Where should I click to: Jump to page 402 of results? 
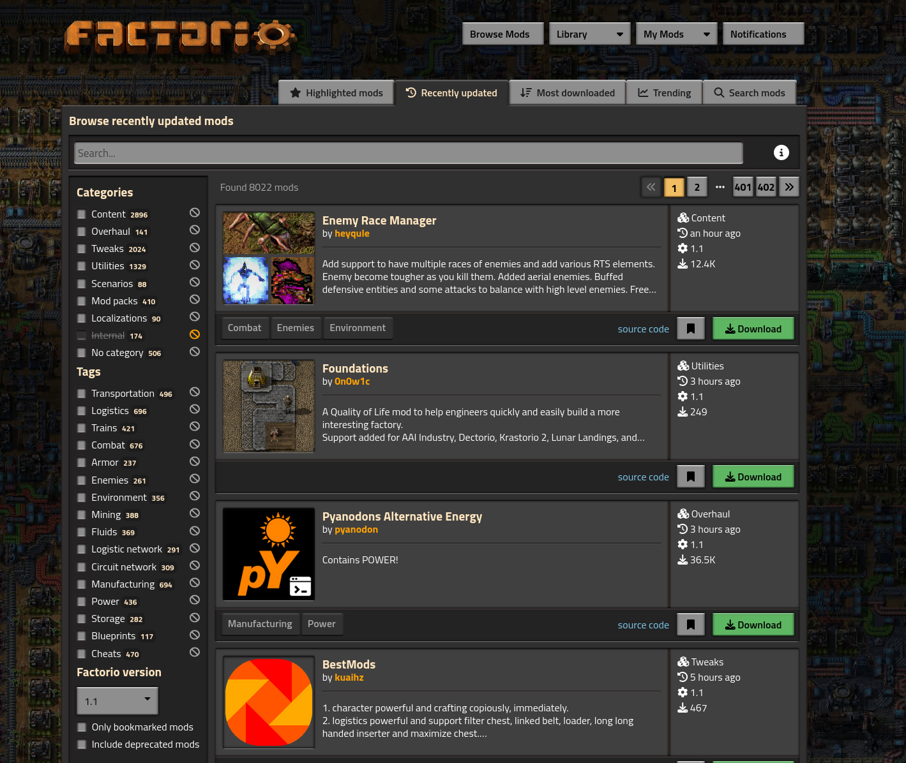[766, 187]
